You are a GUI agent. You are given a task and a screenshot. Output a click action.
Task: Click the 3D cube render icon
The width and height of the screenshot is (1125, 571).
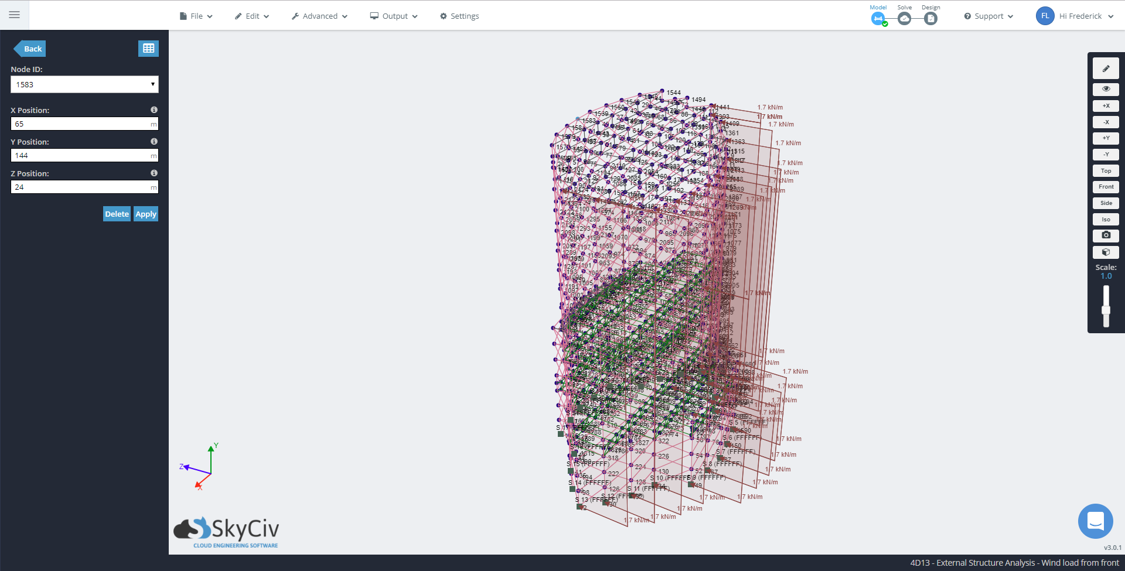(x=1106, y=252)
